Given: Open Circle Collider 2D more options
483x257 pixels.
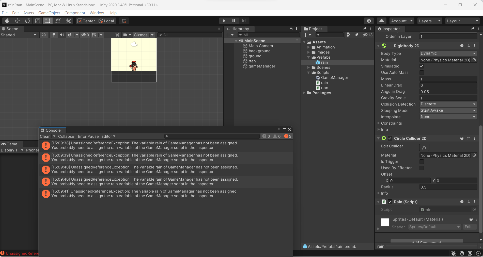Looking at the screenshot, I should pyautogui.click(x=475, y=138).
